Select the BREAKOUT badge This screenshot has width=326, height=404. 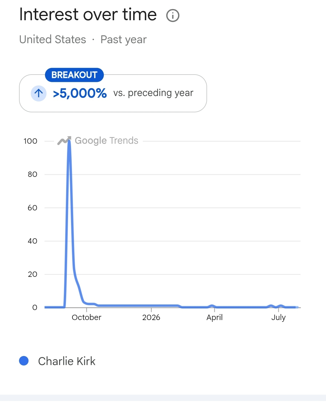click(74, 75)
